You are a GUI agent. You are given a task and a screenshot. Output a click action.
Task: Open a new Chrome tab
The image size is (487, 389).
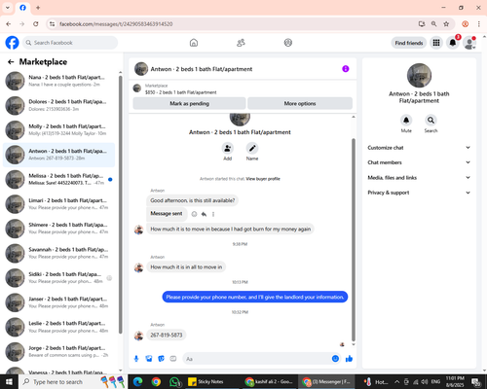[x=38, y=8]
